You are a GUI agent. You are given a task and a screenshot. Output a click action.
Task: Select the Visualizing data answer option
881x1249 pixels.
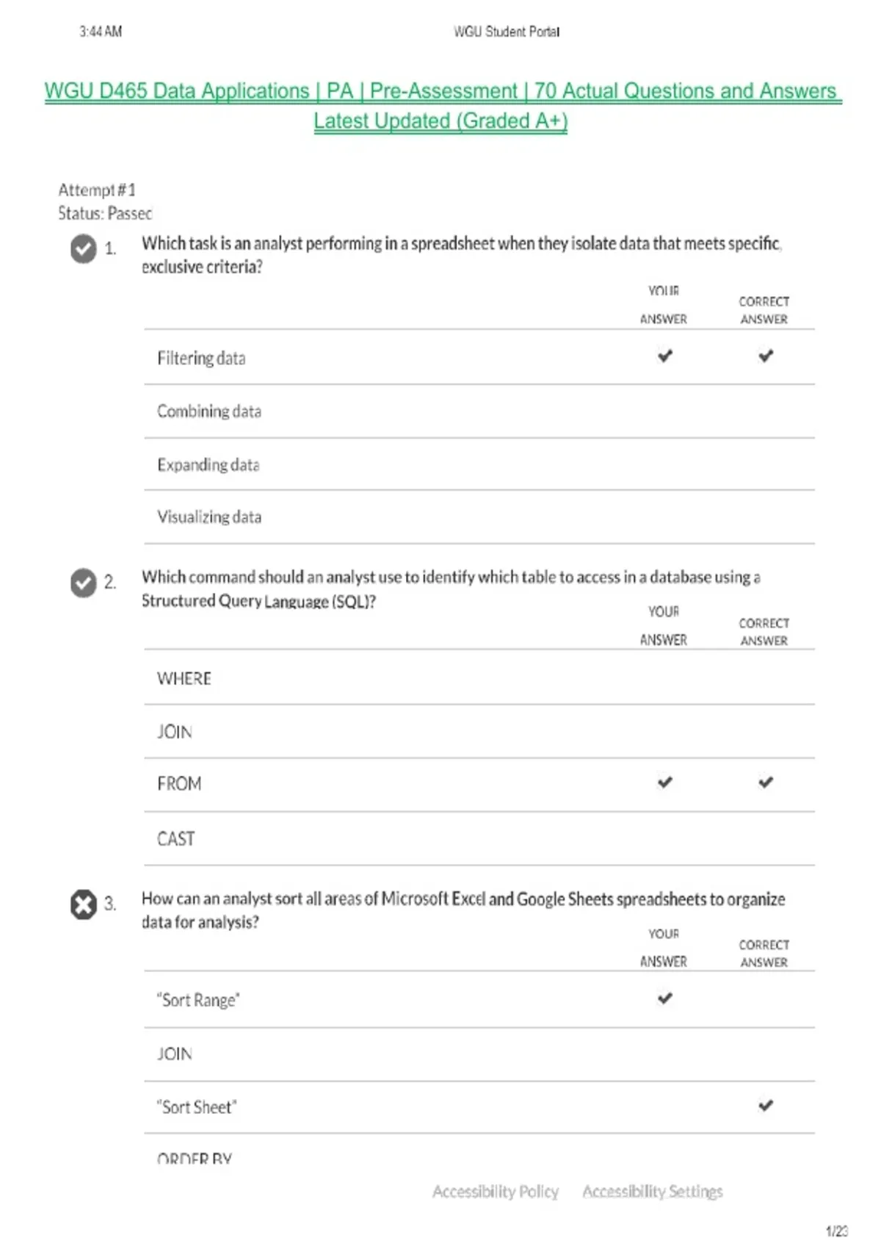click(x=479, y=517)
